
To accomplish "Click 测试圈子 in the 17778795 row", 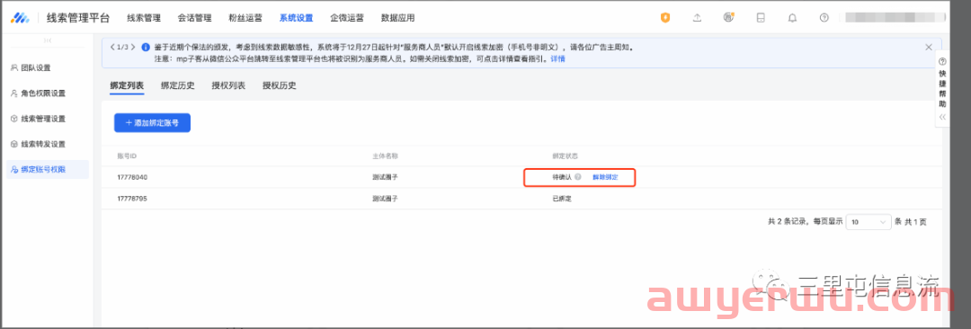I will tap(385, 199).
